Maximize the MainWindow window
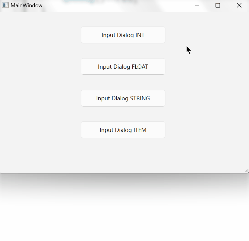This screenshot has height=241, width=249. (x=218, y=5)
